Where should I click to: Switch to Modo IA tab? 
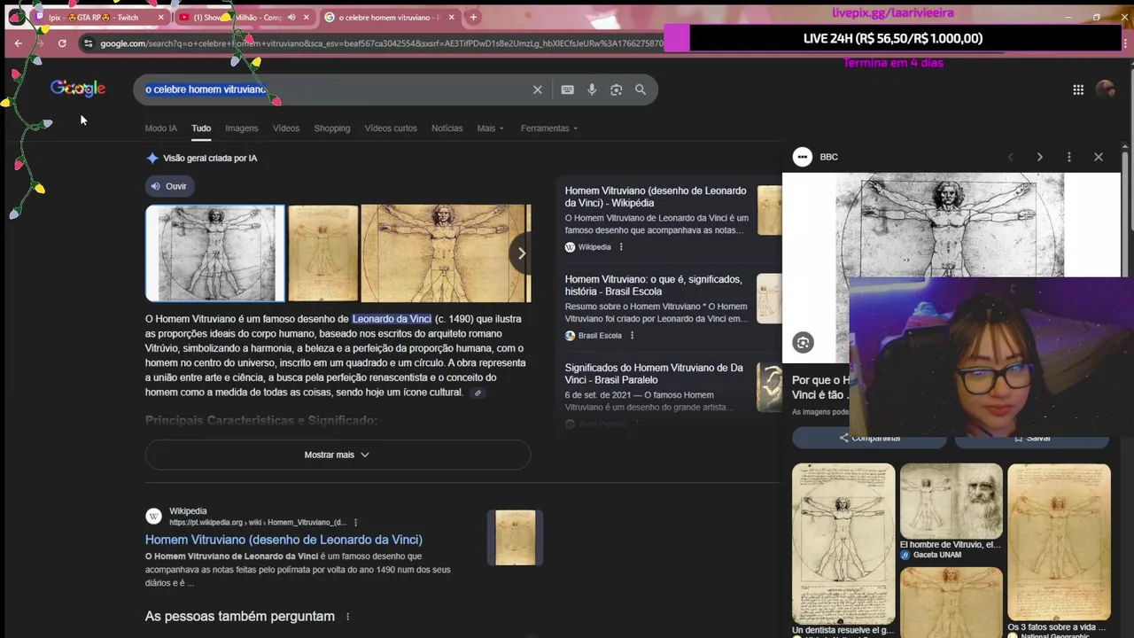[x=160, y=128]
